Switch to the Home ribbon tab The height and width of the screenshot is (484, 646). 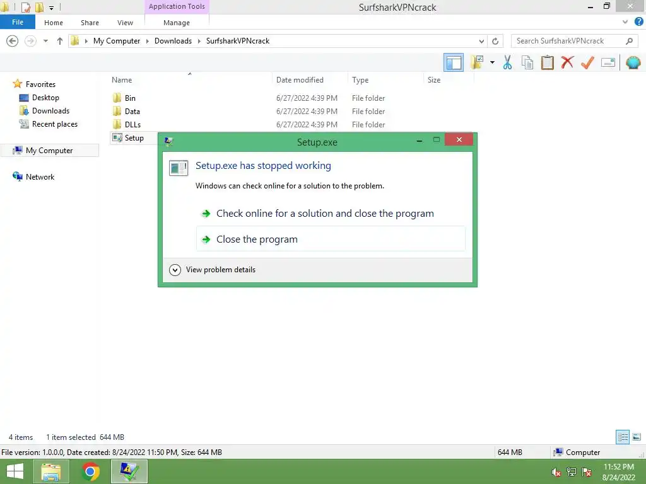(54, 23)
